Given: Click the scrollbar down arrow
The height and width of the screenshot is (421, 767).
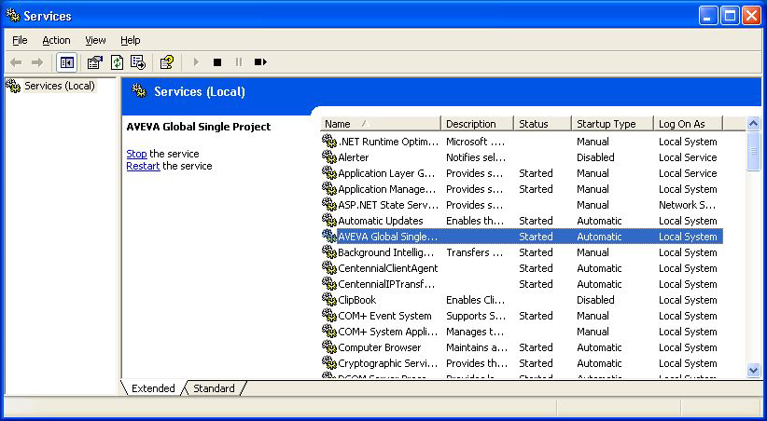Looking at the screenshot, I should click(753, 370).
